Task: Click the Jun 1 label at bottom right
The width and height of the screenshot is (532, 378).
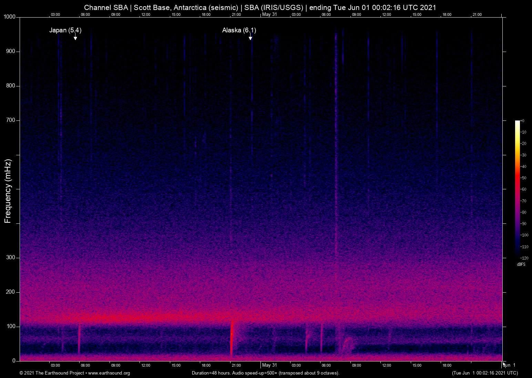Action: (509, 365)
